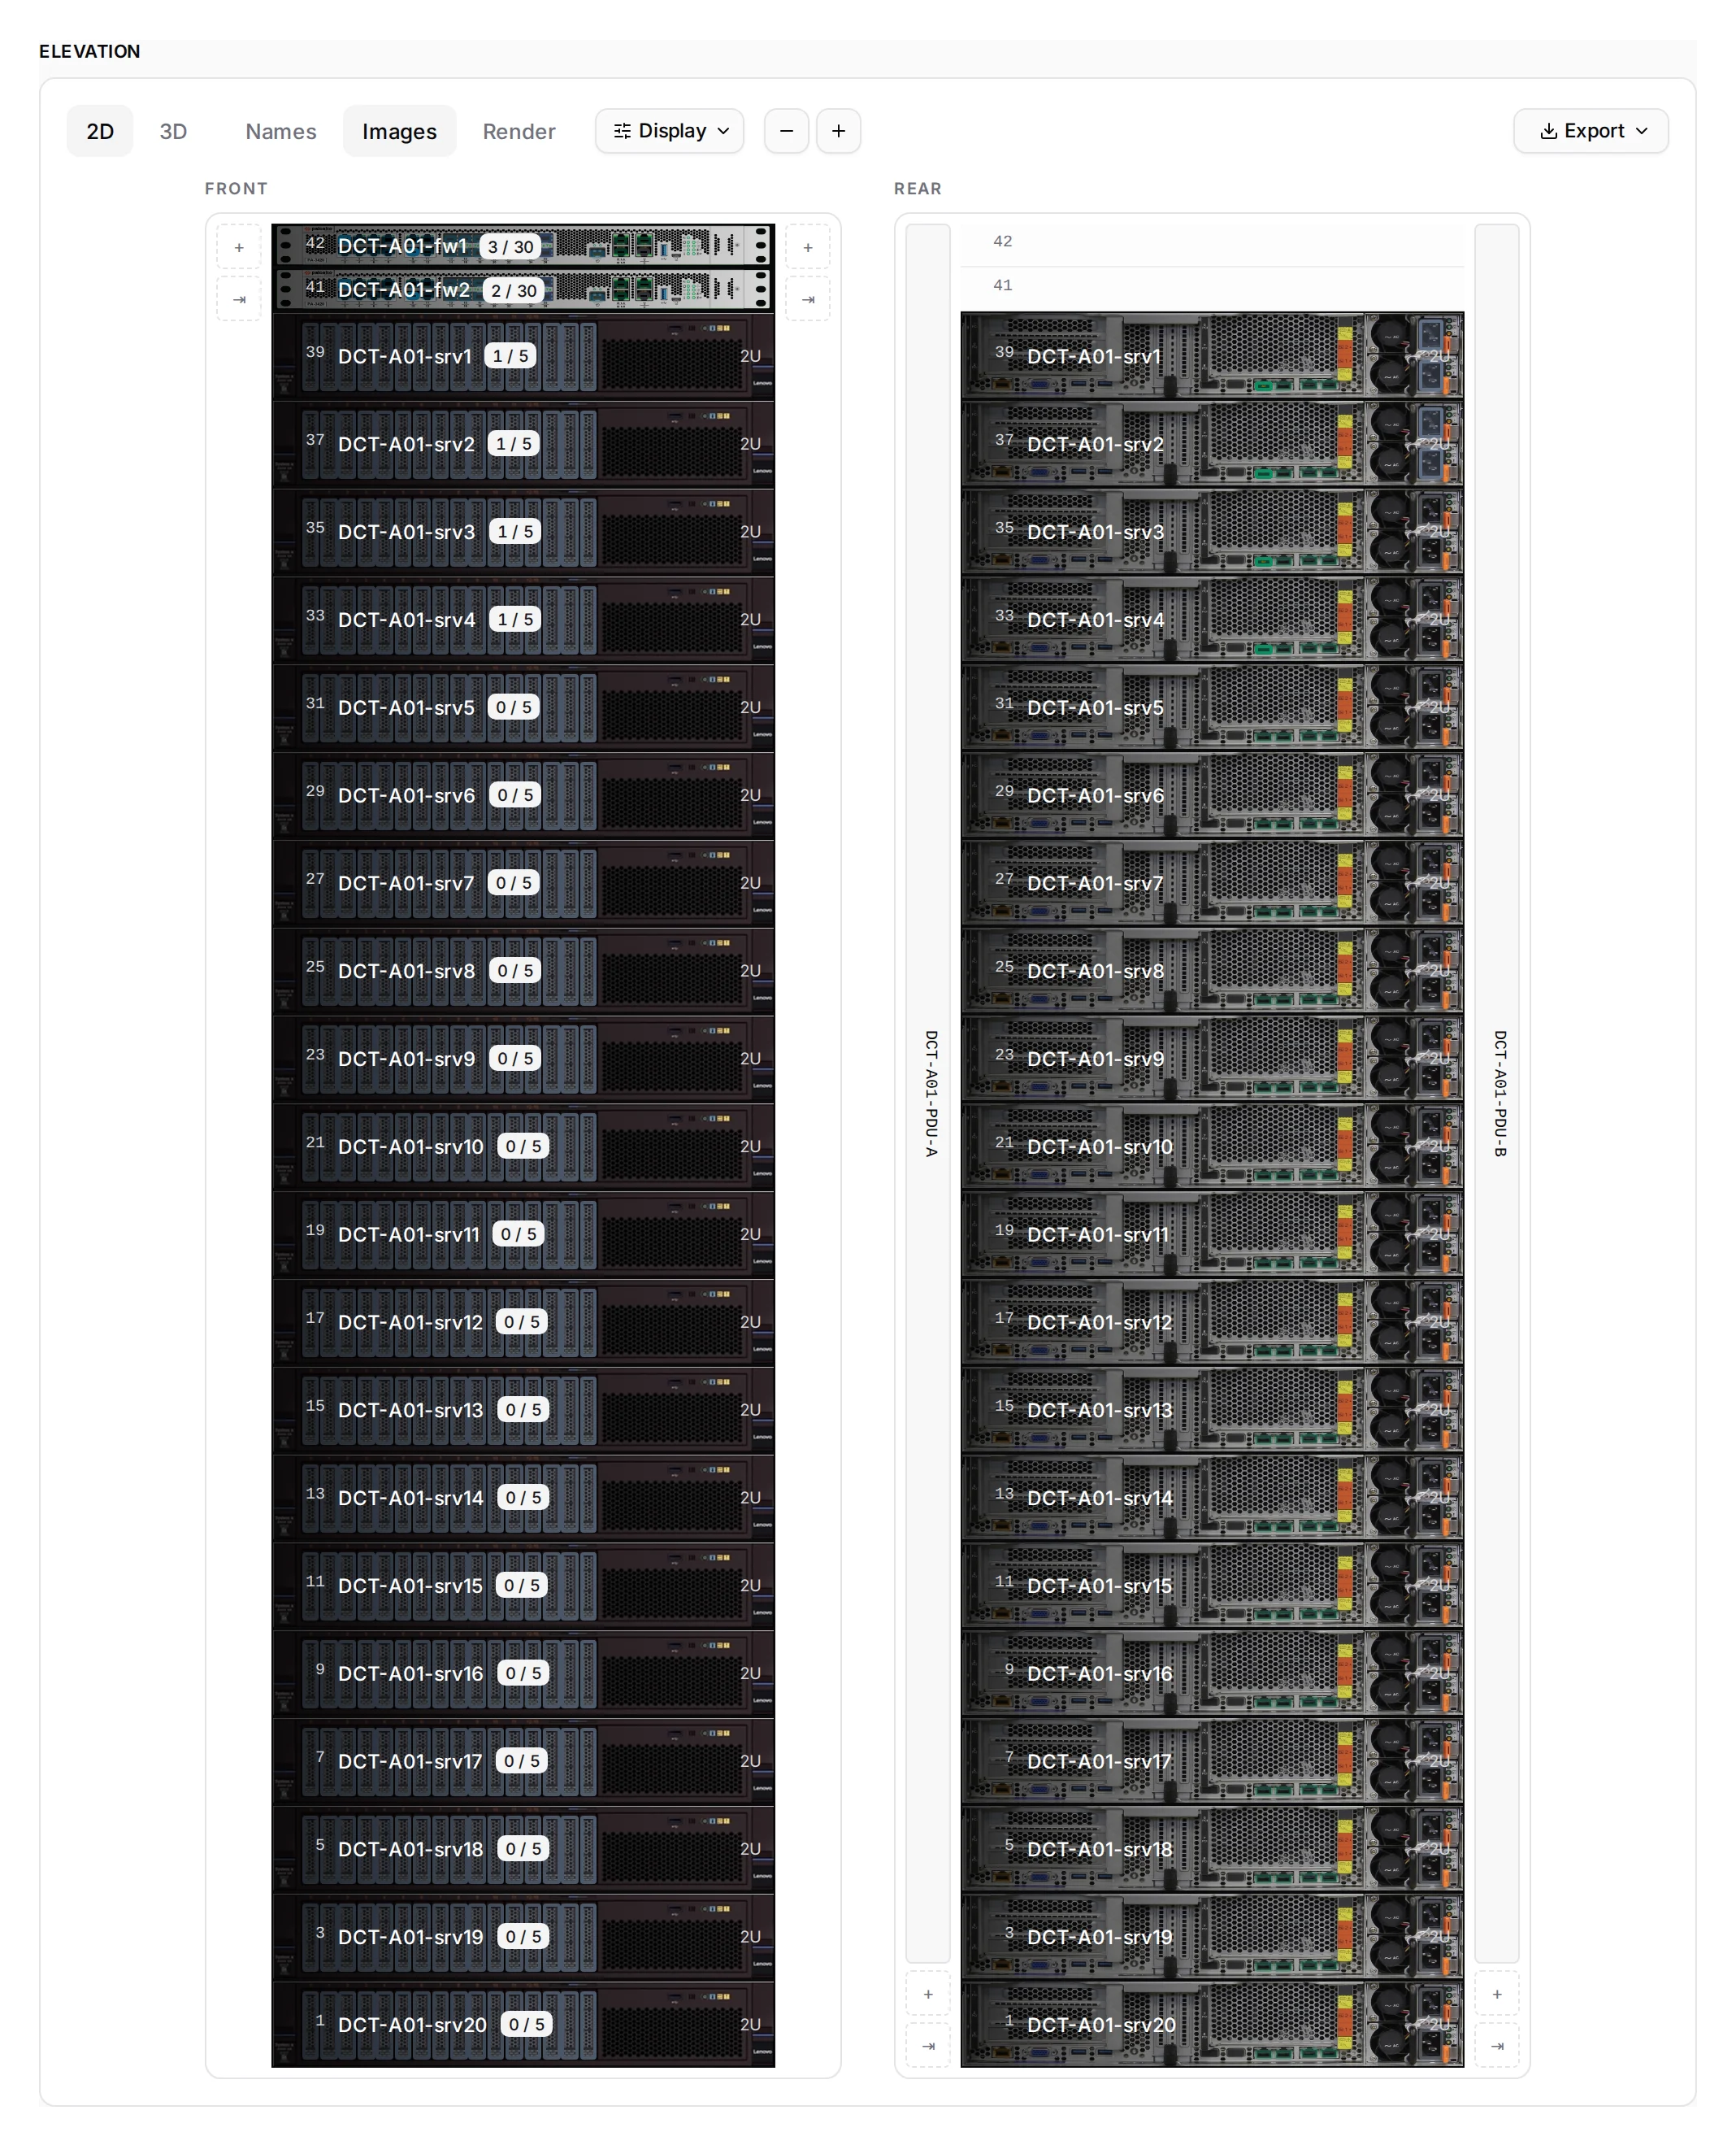The width and height of the screenshot is (1736, 2145).
Task: Switch to the 2D view
Action: pos(100,131)
